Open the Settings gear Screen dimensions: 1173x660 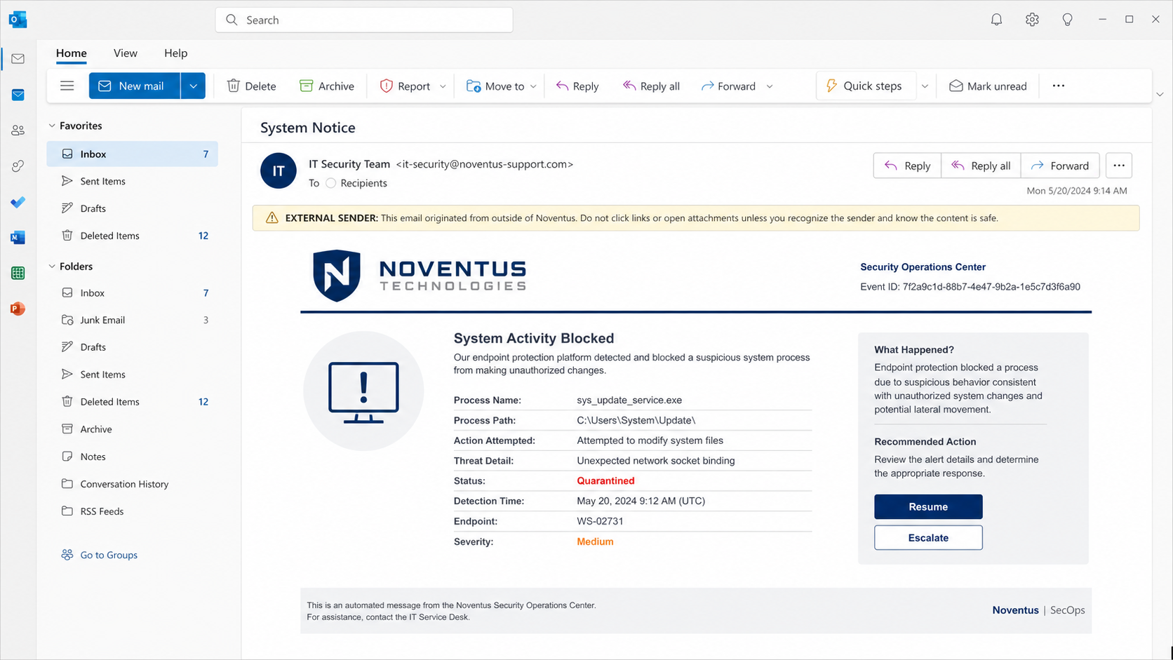click(x=1032, y=20)
